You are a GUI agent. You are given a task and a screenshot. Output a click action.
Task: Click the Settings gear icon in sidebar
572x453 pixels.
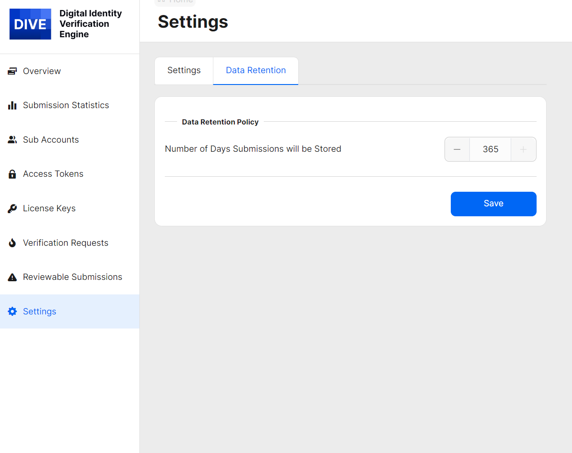point(12,311)
